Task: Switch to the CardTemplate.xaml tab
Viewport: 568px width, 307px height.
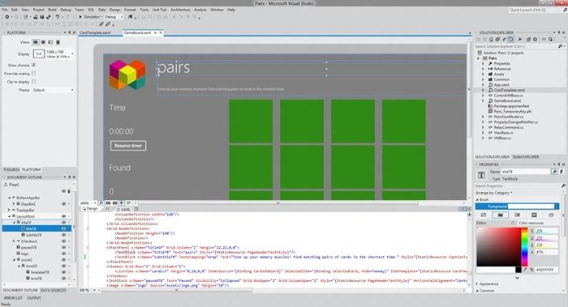Action: [x=95, y=32]
